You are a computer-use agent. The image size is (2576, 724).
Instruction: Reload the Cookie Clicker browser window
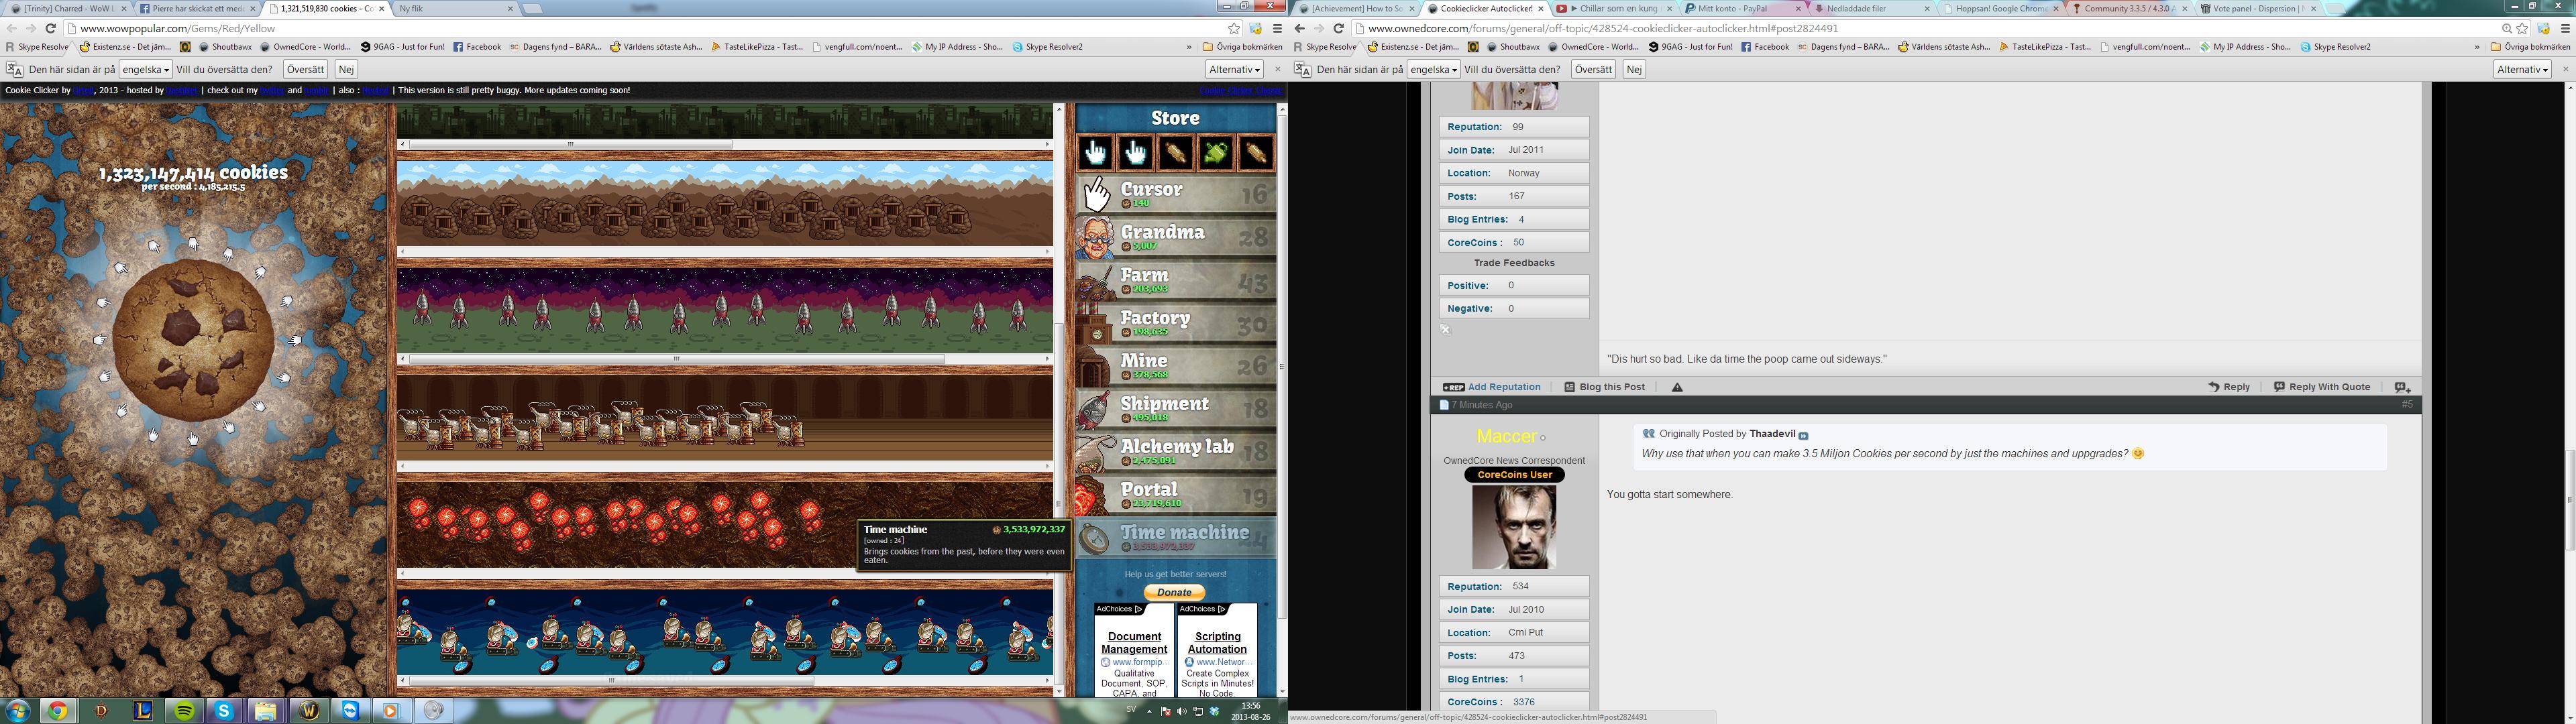[x=50, y=28]
